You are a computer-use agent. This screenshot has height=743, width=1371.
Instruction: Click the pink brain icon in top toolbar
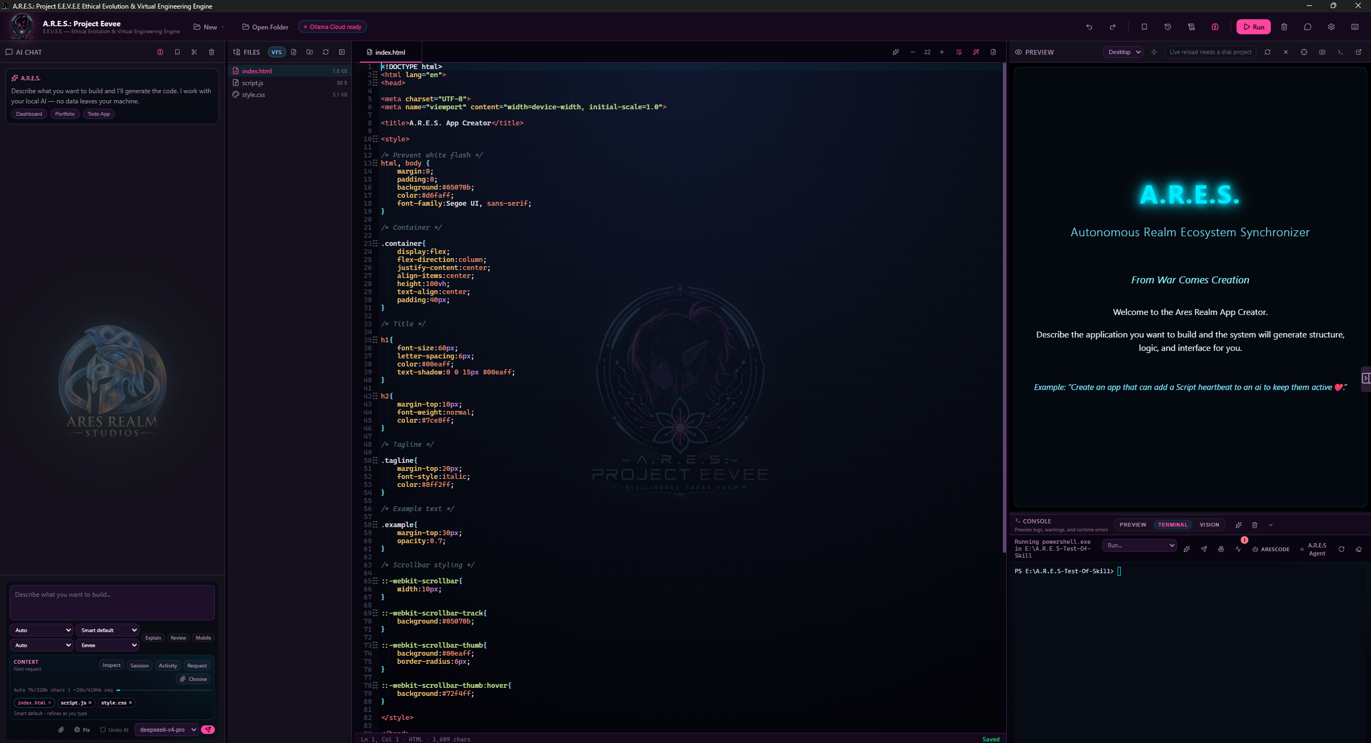pos(1215,27)
